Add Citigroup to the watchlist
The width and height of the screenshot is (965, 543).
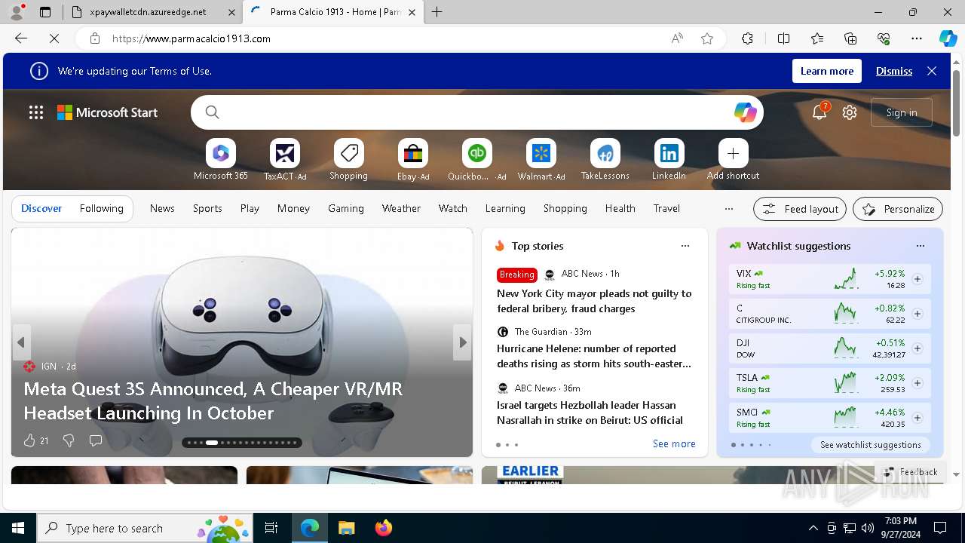(x=918, y=314)
